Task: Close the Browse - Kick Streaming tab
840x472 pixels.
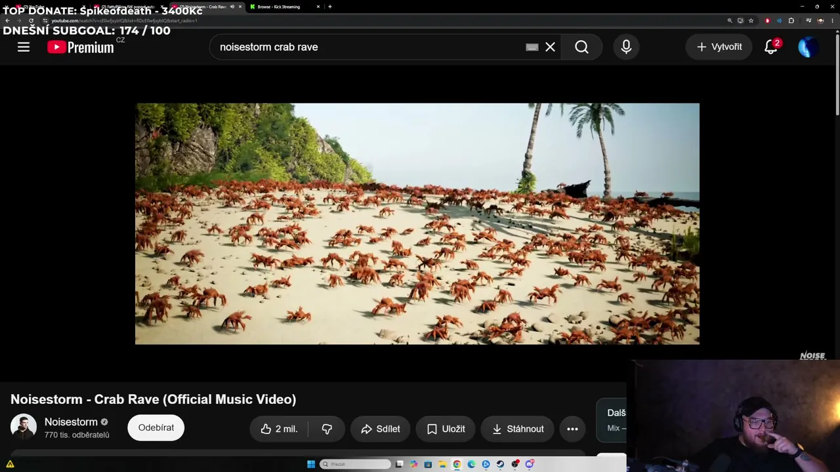Action: (318, 7)
